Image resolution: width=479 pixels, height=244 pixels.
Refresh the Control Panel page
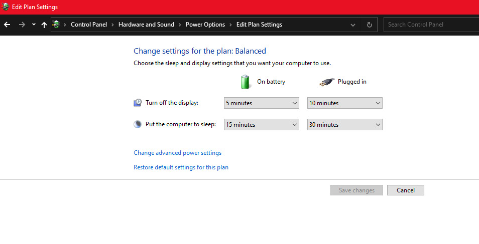pyautogui.click(x=370, y=25)
